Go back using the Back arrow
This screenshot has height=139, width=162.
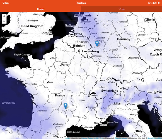point(6,3)
